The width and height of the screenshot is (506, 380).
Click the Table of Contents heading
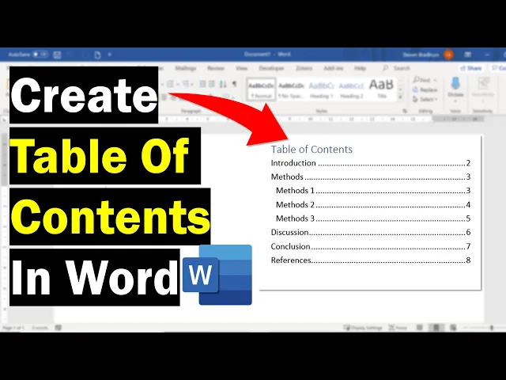coord(312,150)
